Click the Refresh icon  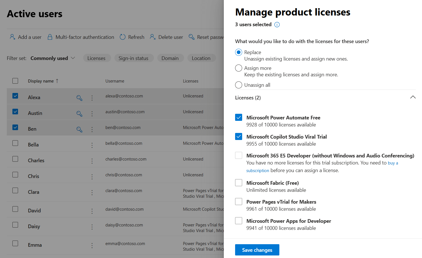[123, 37]
